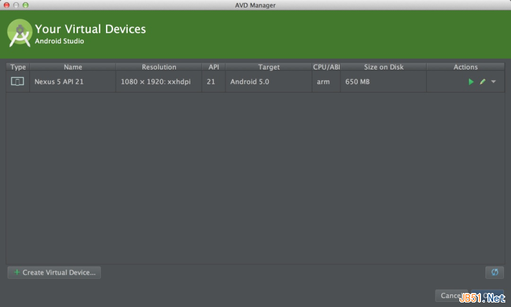Viewport: 511px width, 307px height.
Task: Select the '1080 × 1920: xxhdpi' cell
Action: click(x=158, y=82)
